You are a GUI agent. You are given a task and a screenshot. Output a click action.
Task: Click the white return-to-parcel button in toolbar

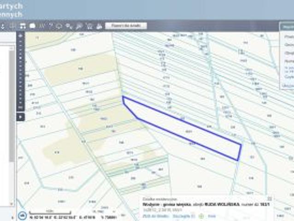point(126,26)
